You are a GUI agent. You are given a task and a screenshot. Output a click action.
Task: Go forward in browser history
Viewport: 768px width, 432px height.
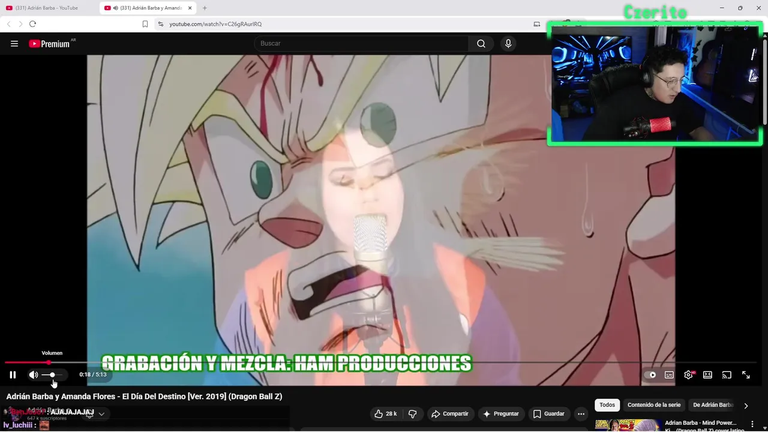coord(20,24)
